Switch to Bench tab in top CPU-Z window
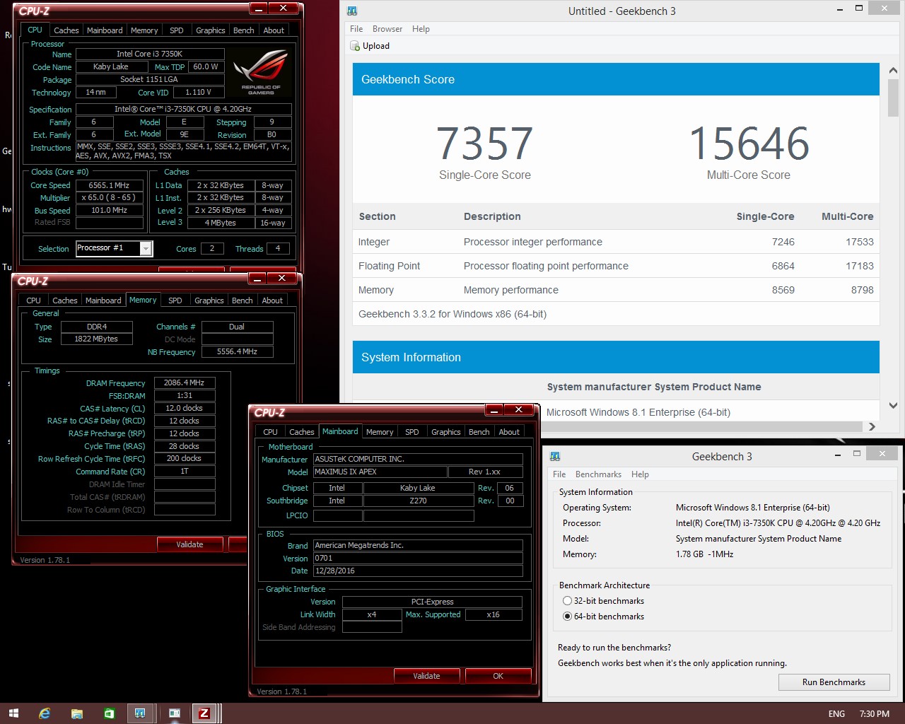905x724 pixels. pos(243,30)
